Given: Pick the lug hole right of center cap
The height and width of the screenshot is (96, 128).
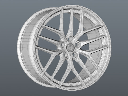Looking at the screenshot, I should 78,45.
